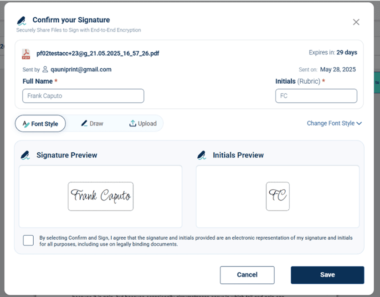Click the pen icon beside Signature Preview
Image resolution: width=380 pixels, height=297 pixels.
(25, 155)
